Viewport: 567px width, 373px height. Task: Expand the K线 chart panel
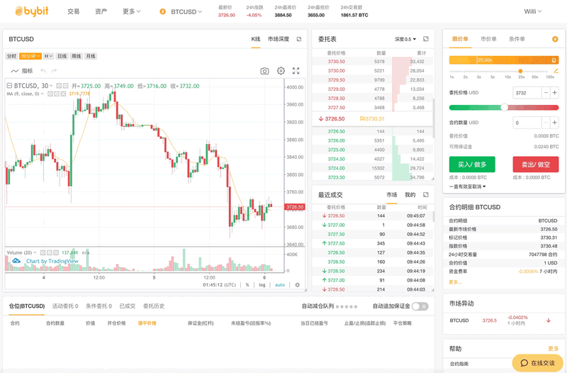coord(299,39)
